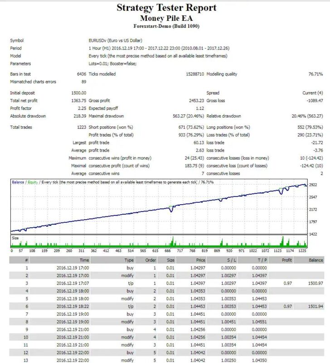Click the Equity legend label above chart
330x363 pixels.
coord(33,182)
